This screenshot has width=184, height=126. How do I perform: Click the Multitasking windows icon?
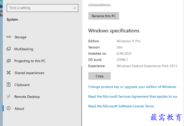click(x=9, y=49)
